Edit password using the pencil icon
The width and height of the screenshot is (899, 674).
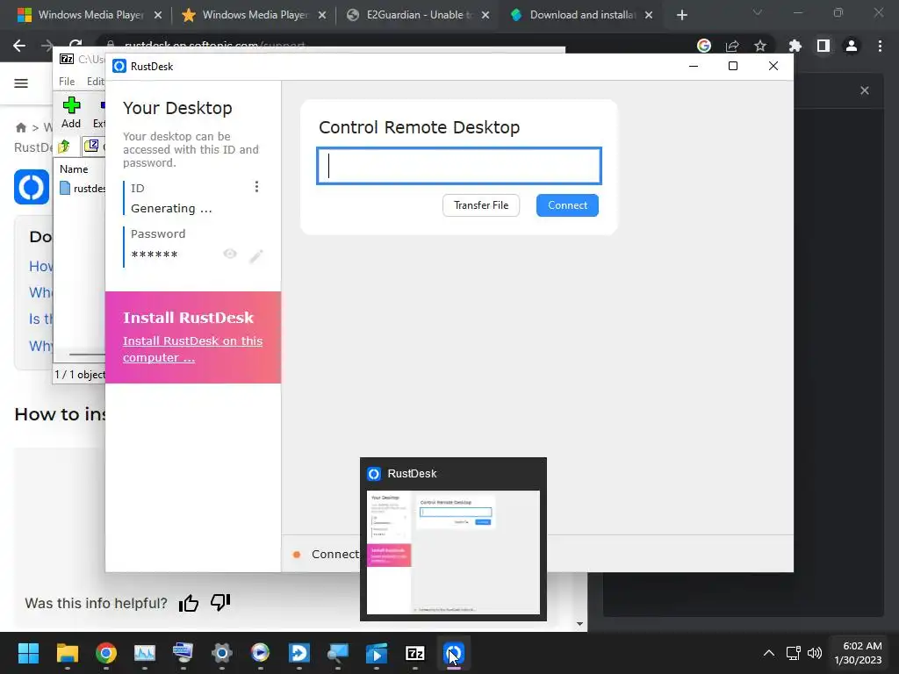click(256, 256)
